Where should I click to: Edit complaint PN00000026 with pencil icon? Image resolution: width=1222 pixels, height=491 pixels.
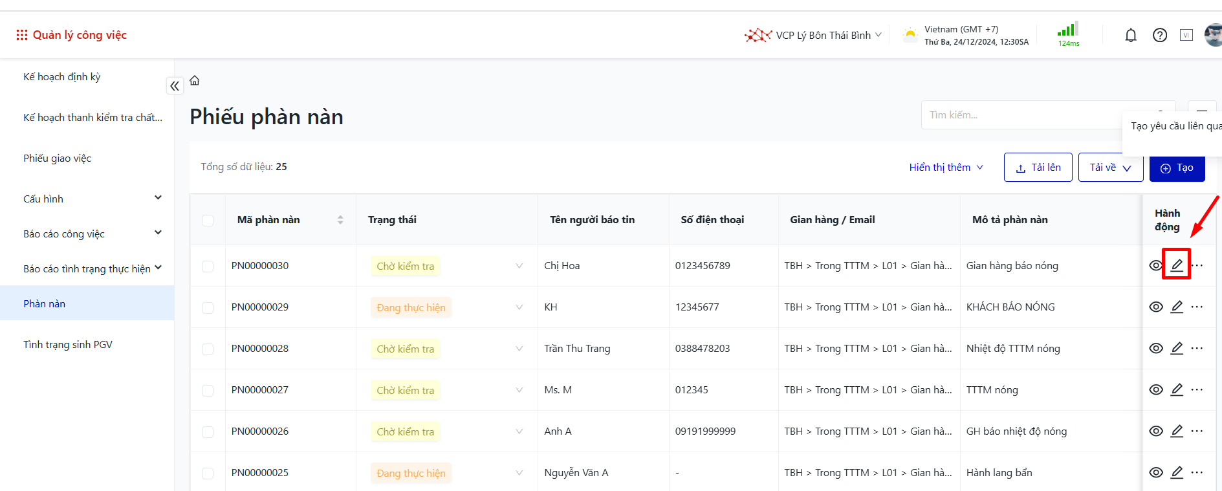point(1176,431)
